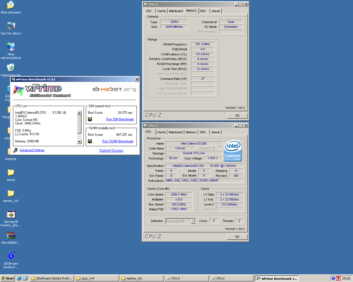Click Internet Explorer quick launch icon
The height and width of the screenshot is (282, 353).
click(x=19, y=278)
